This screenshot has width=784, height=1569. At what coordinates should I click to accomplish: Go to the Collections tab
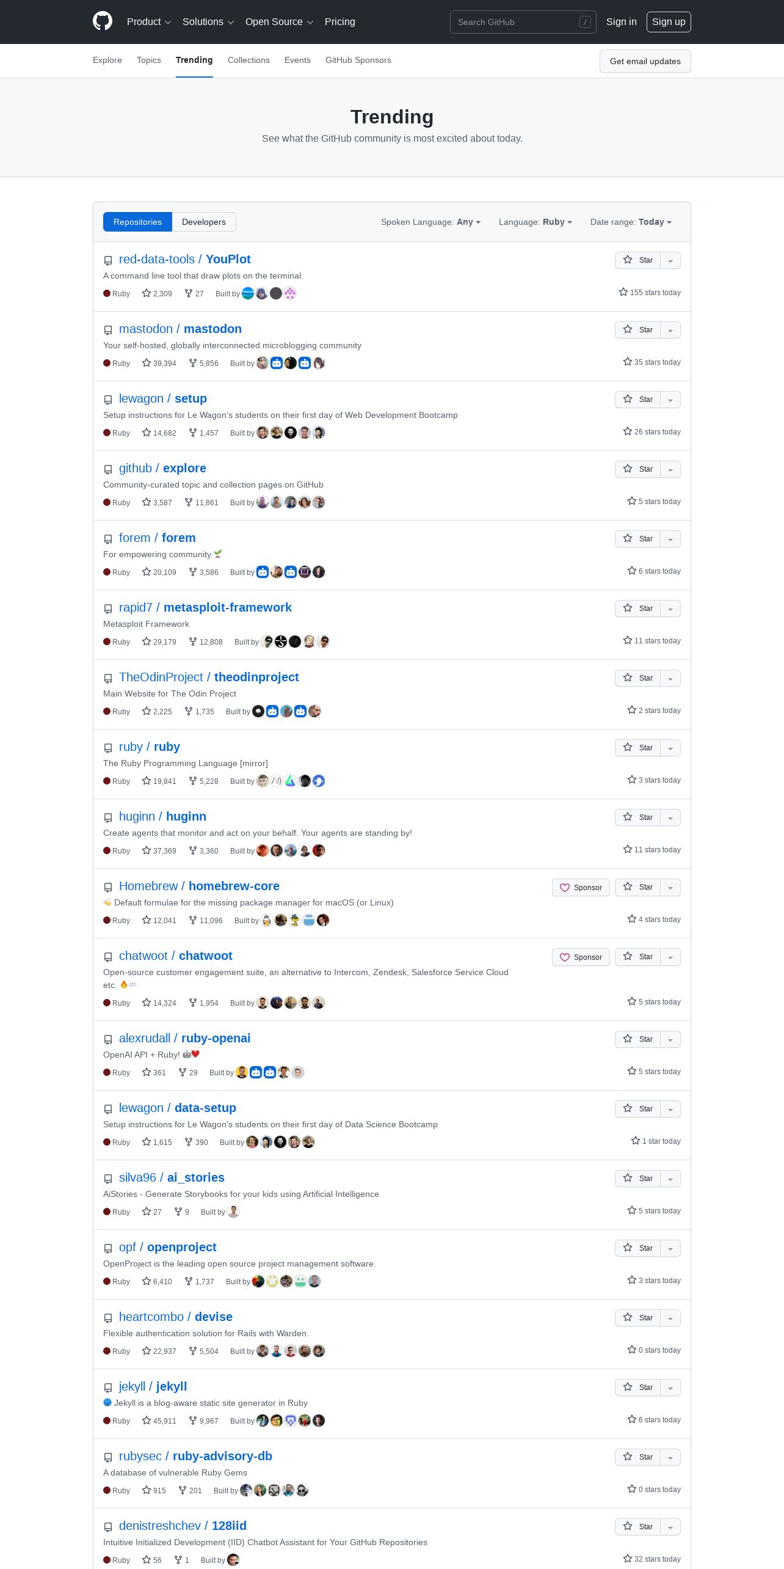[x=249, y=60]
